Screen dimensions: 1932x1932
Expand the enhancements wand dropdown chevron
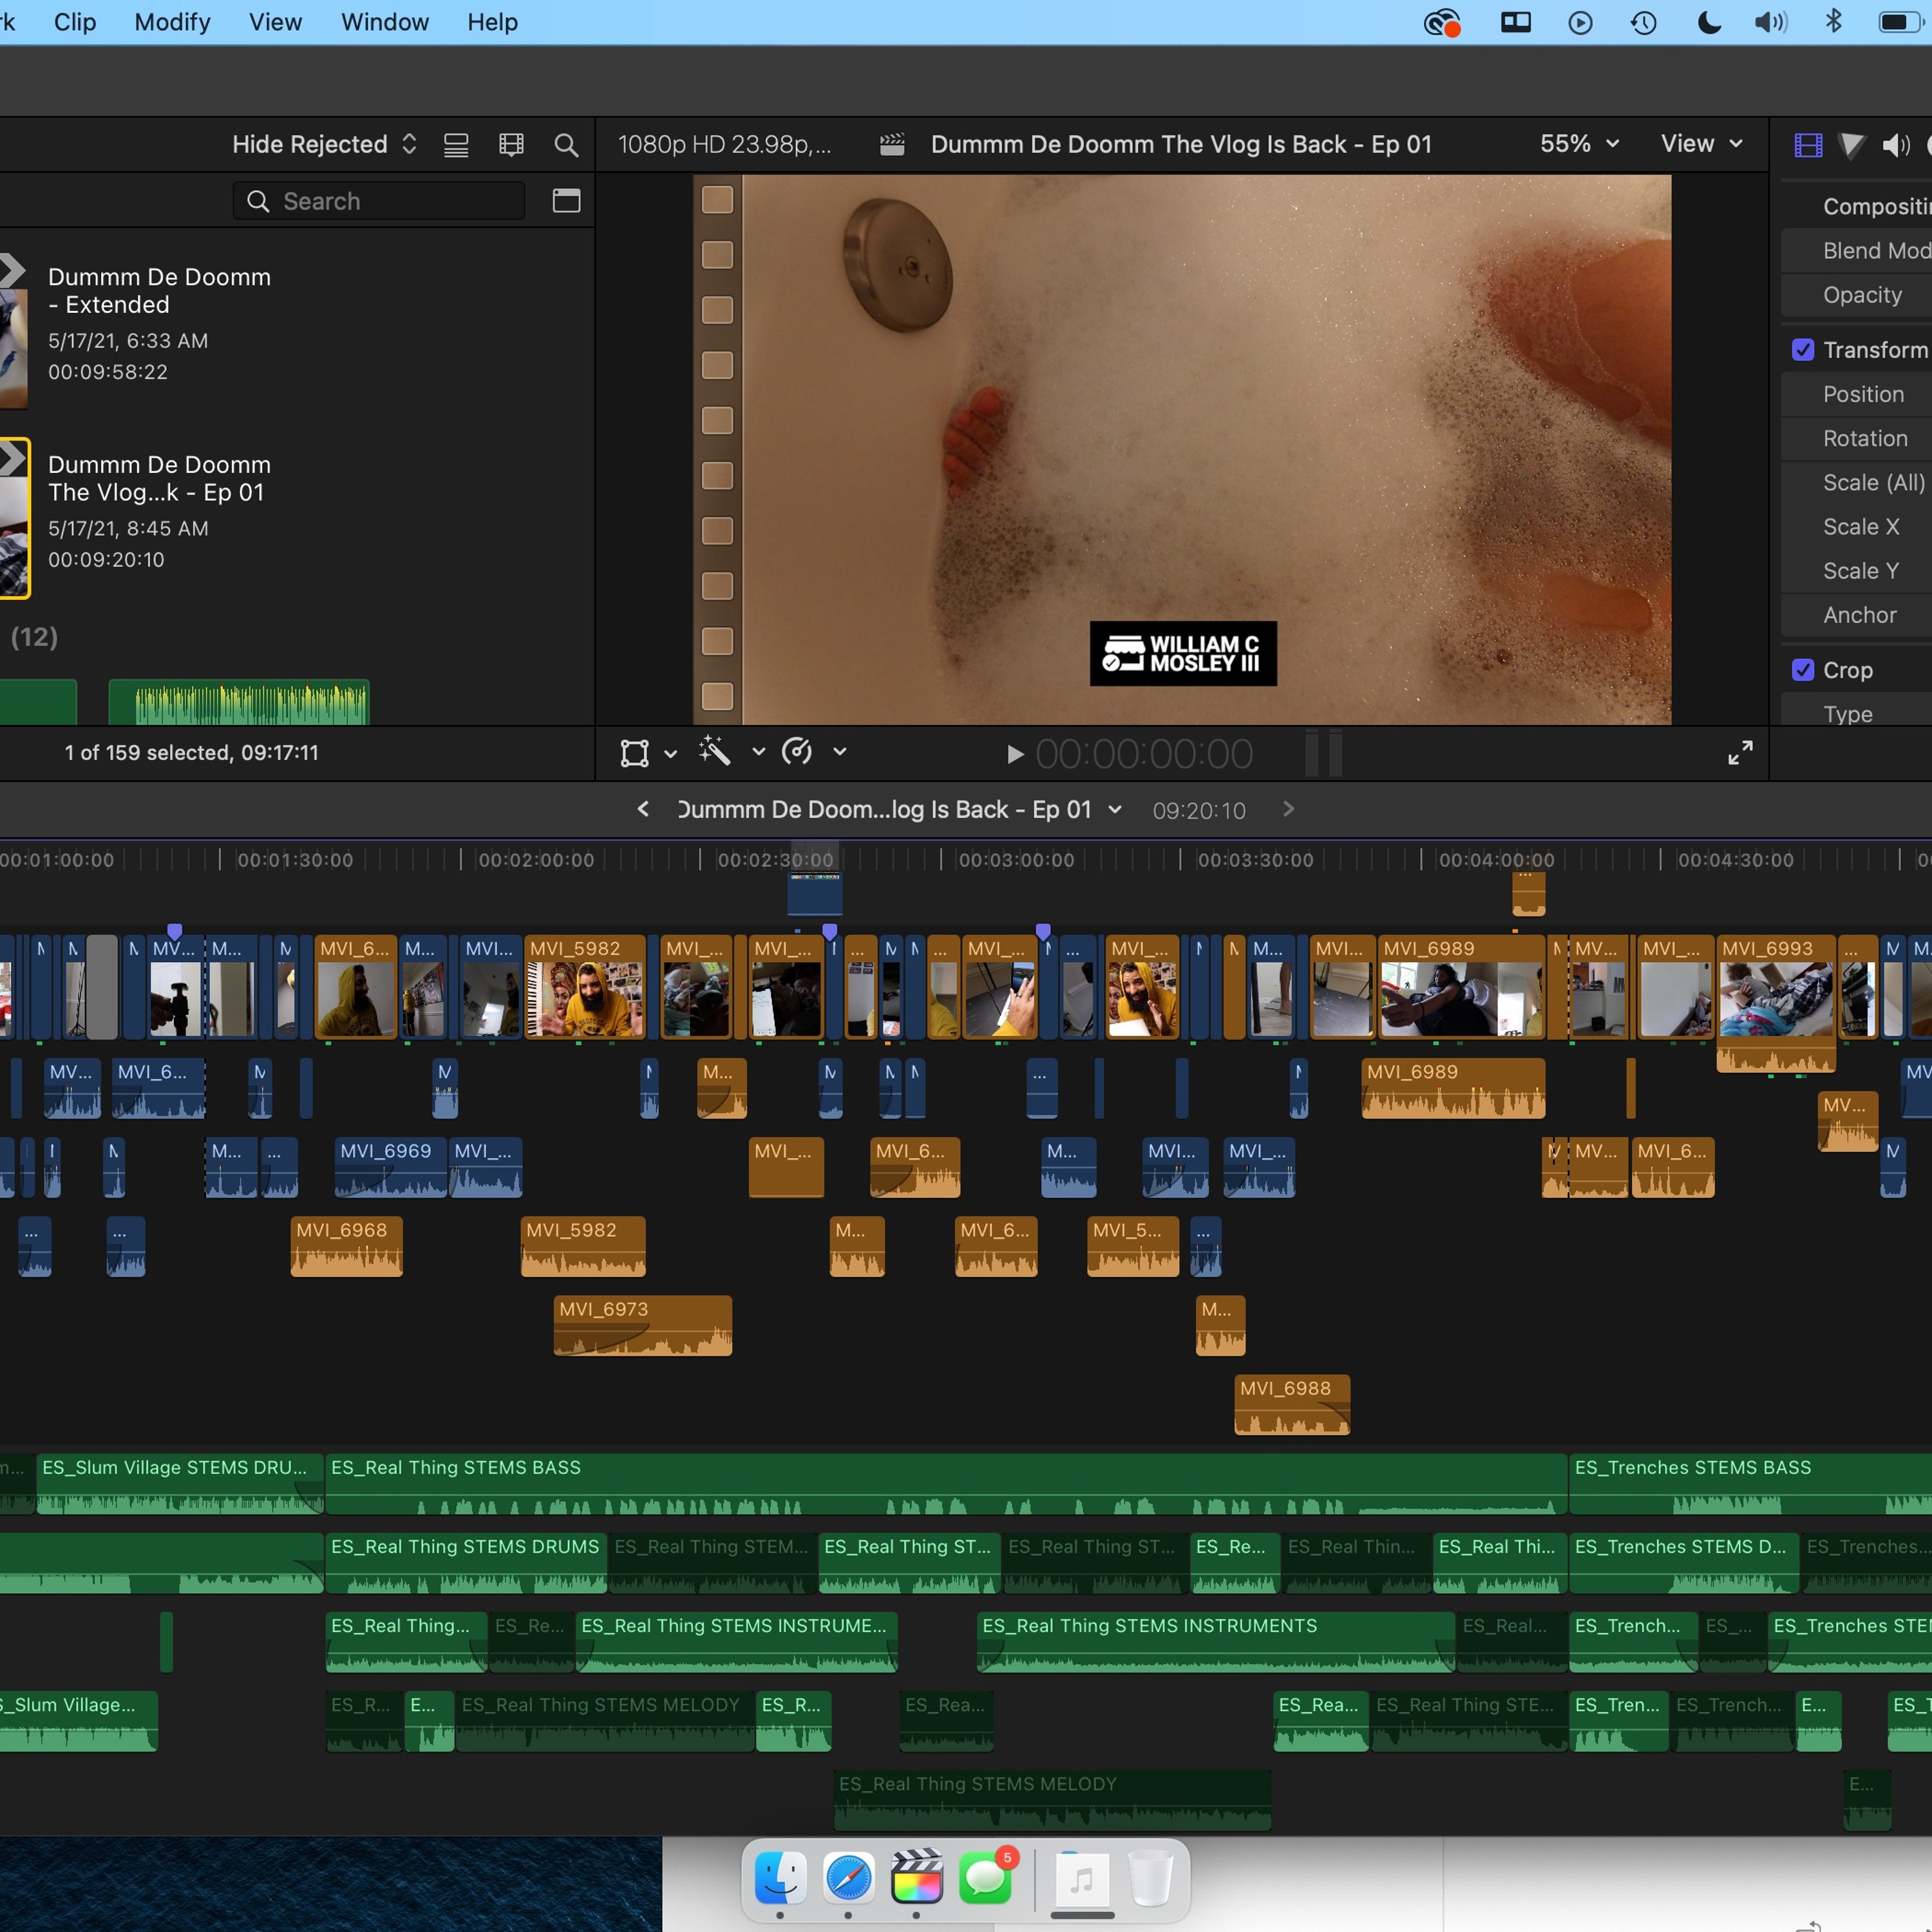click(759, 752)
